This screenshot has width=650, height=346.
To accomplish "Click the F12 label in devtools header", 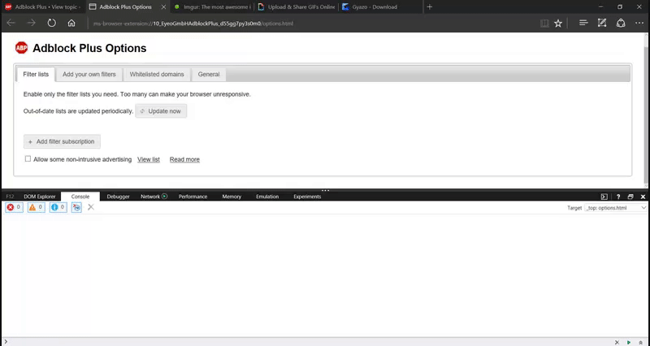I will tap(10, 197).
